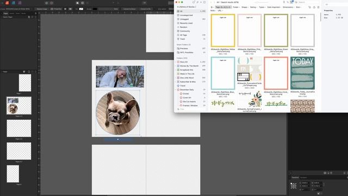Open the Tags filter dropdown
The width and height of the screenshot is (348, 196).
coord(223,7)
